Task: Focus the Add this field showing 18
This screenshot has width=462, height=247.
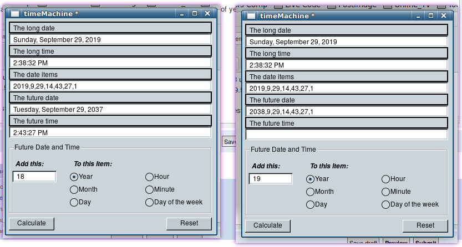Action: pos(34,177)
